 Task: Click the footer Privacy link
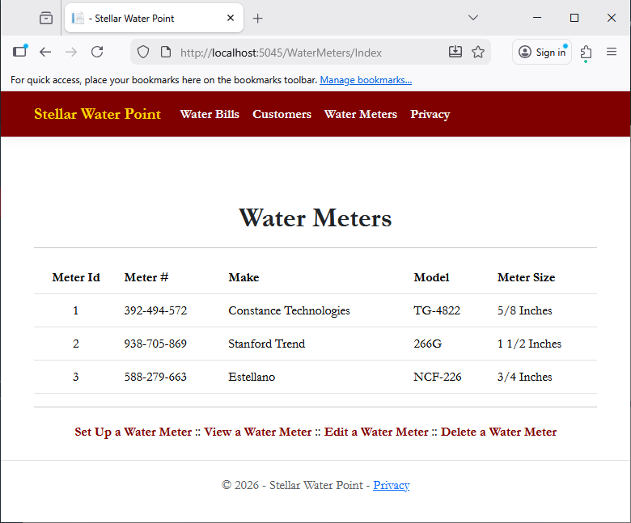pyautogui.click(x=392, y=485)
